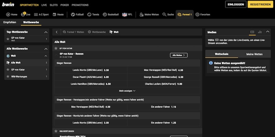This screenshot has width=275, height=137.
Task: Open Heute calendar icon
Action: click(x=54, y=14)
